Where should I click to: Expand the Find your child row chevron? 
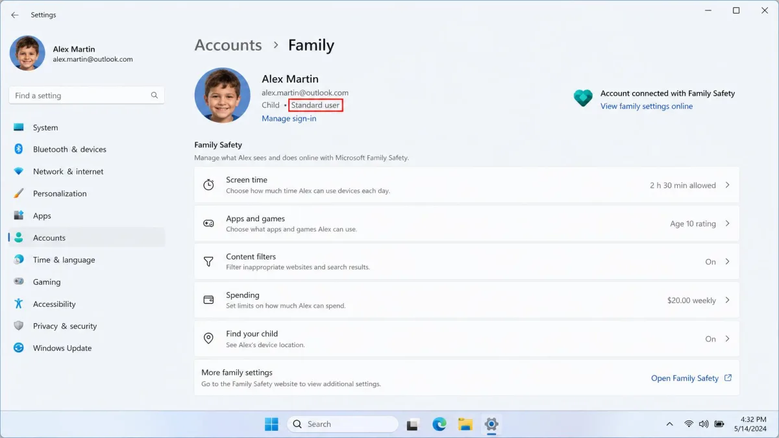[x=727, y=338]
